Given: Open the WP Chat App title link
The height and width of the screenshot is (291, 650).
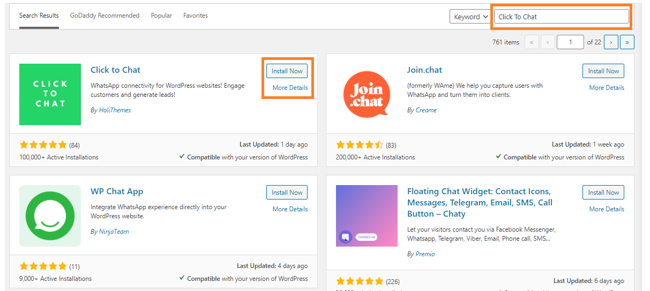Looking at the screenshot, I should tap(117, 192).
